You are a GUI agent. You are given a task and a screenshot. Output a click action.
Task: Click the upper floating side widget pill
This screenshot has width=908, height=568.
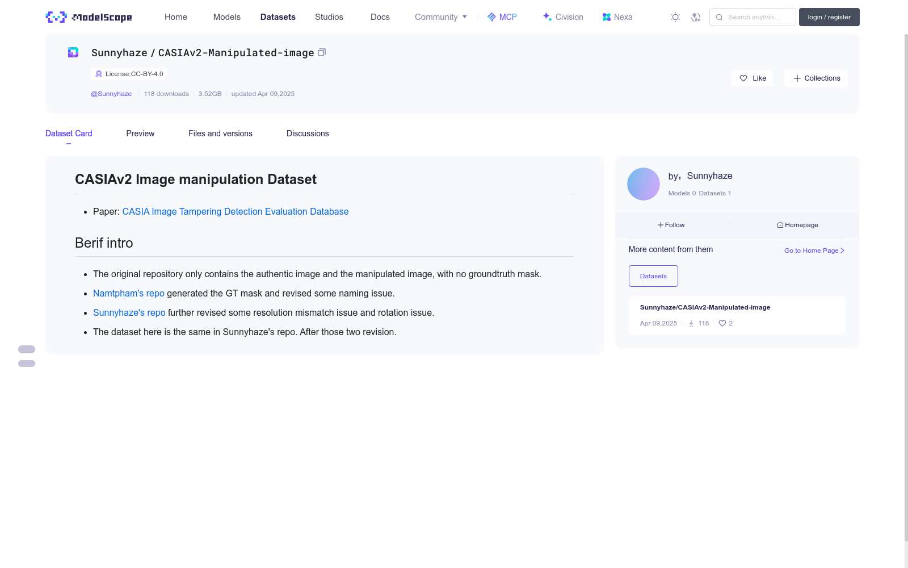click(x=27, y=349)
